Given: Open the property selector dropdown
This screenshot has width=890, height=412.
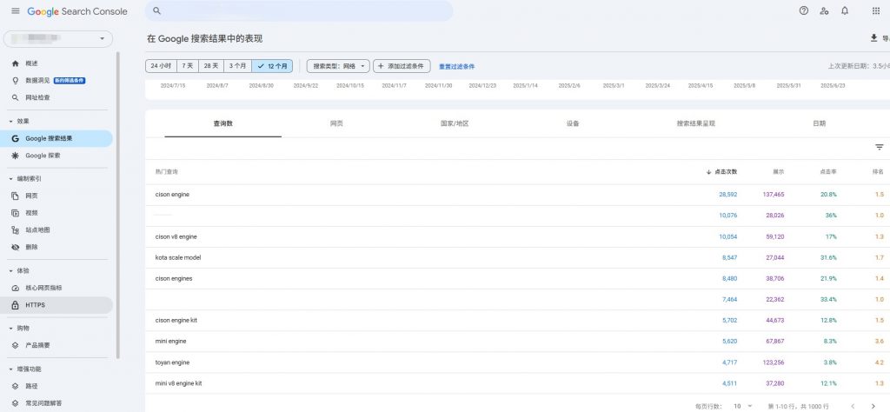Looking at the screenshot, I should coord(58,38).
